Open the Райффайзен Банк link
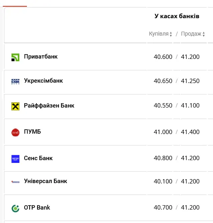The image size is (213, 223). point(49,106)
